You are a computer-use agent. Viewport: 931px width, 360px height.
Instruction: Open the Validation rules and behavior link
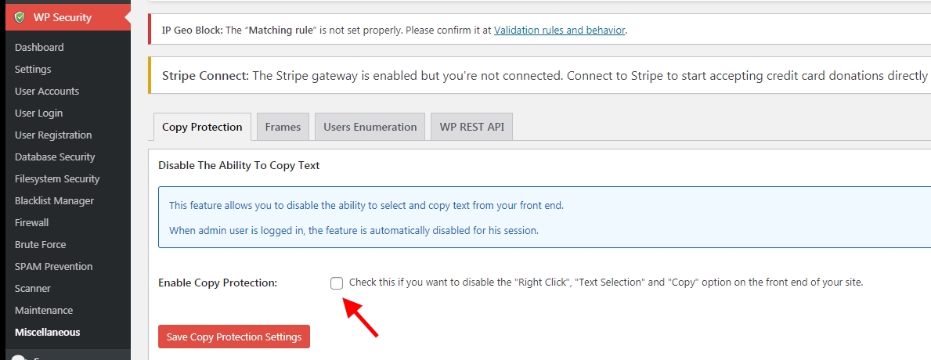[x=559, y=31]
